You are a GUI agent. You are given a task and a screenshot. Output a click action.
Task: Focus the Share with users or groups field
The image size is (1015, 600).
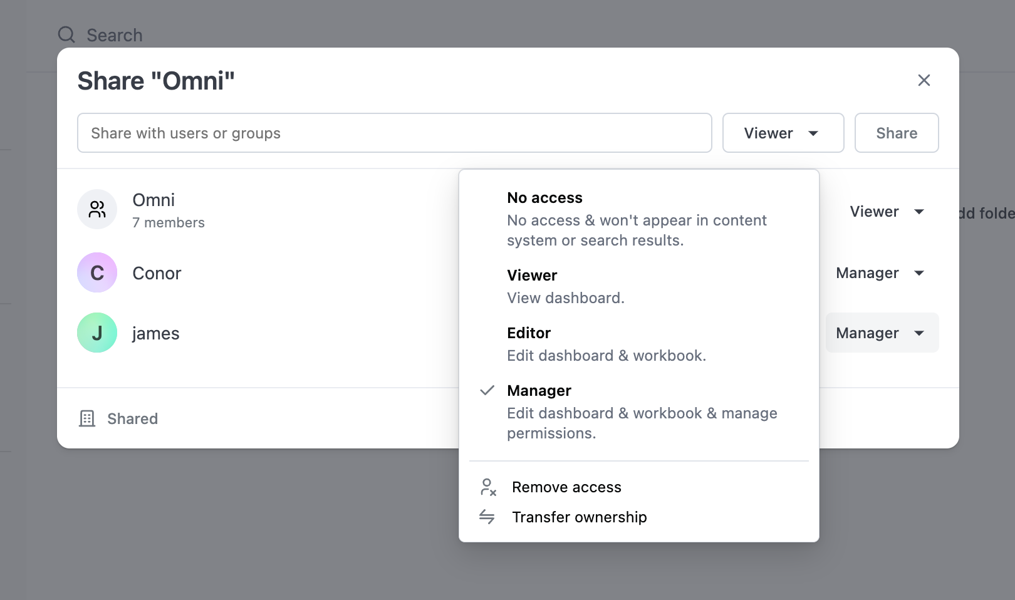(x=394, y=133)
